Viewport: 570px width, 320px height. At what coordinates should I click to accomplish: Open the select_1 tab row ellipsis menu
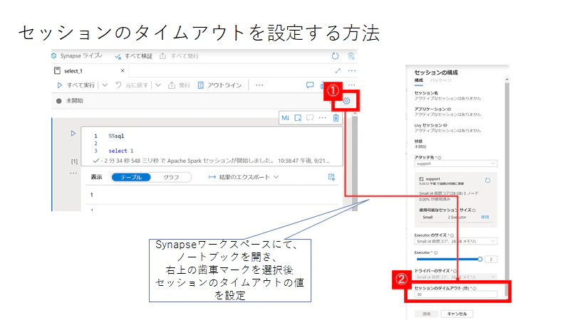point(352,70)
